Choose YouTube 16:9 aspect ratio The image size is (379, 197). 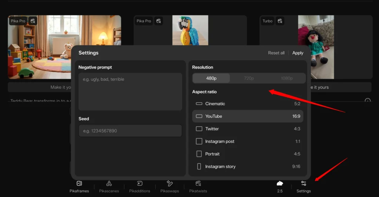click(248, 116)
